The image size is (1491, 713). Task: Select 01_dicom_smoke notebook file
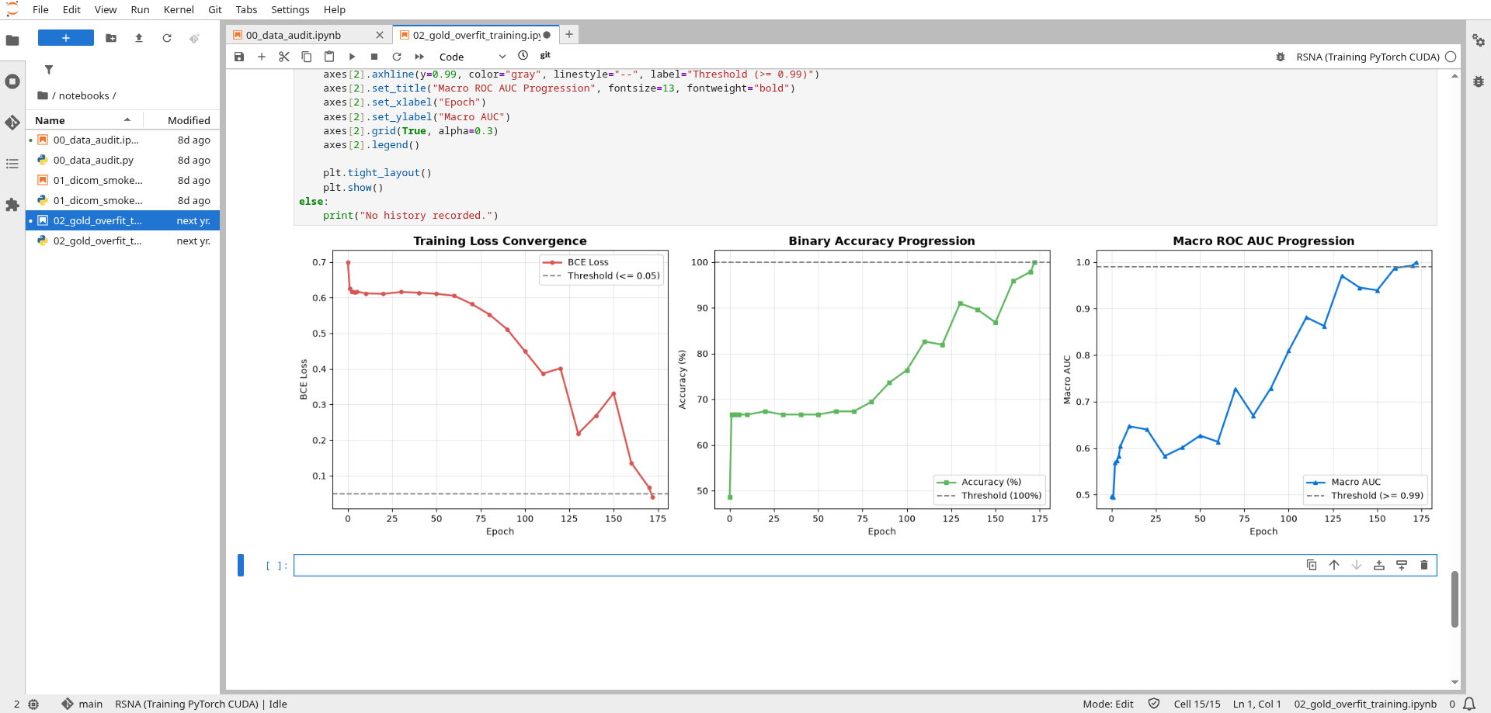pyautogui.click(x=123, y=180)
